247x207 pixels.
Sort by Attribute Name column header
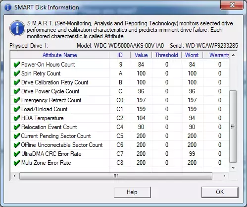60,55
